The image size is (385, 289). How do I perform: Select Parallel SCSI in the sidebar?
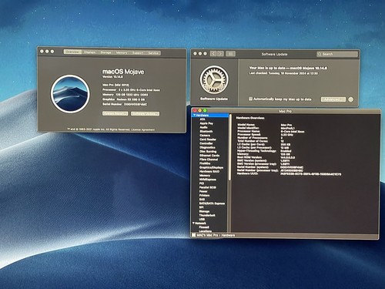(x=208, y=187)
